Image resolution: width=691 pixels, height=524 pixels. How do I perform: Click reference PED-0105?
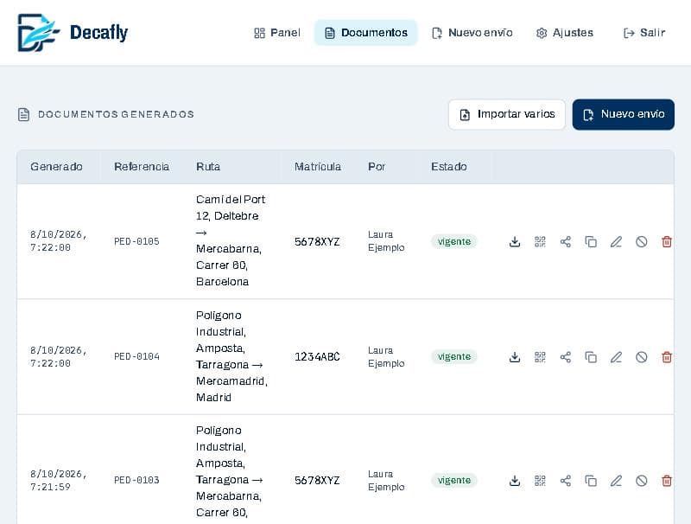point(136,242)
